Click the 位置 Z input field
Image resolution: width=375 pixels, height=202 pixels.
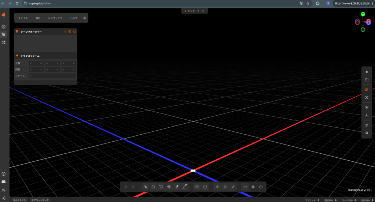69,63
